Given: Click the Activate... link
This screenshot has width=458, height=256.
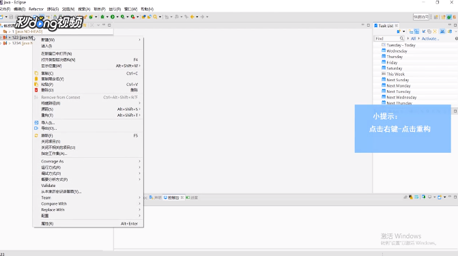Looking at the screenshot, I should click(x=430, y=38).
